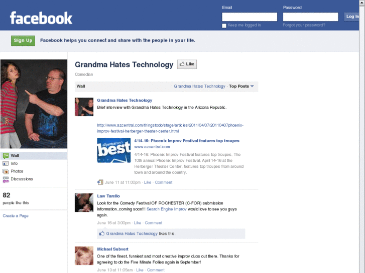
Task: Click Like on the June 16 post
Action: click(138, 223)
